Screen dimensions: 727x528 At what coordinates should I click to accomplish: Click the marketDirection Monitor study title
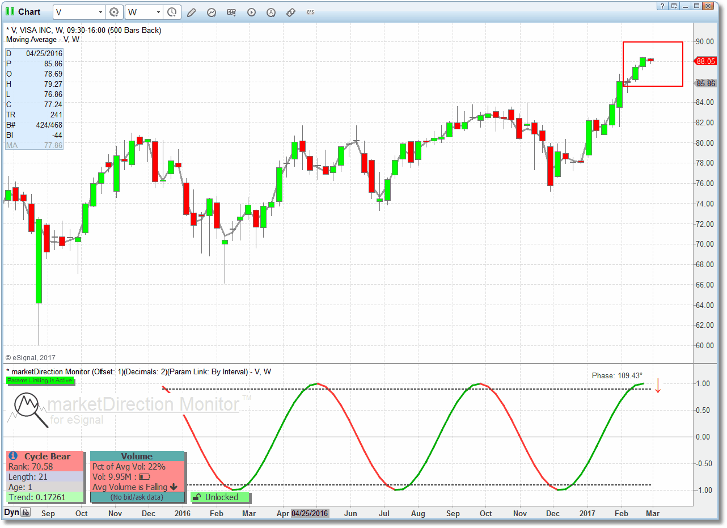pos(138,371)
